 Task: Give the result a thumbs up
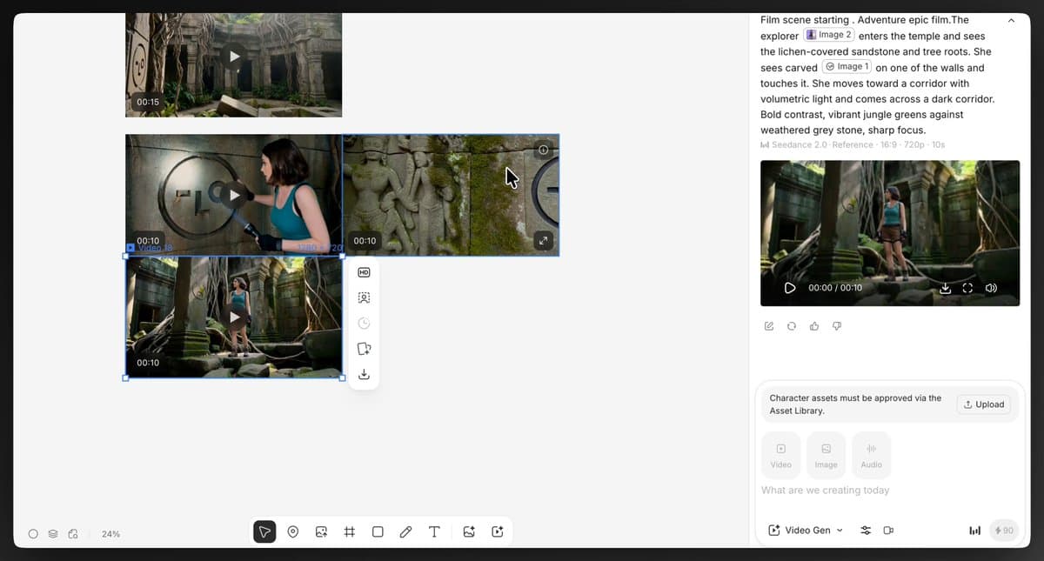[x=814, y=326]
